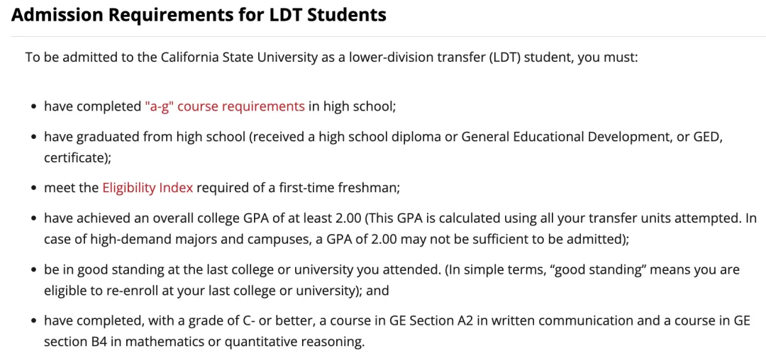Click the intro sentence starting "To be admitted"
This screenshot has height=363, width=766.
click(x=331, y=57)
